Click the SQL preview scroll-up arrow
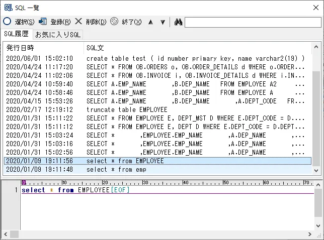The width and height of the screenshot is (324, 240). pyautogui.click(x=318, y=185)
